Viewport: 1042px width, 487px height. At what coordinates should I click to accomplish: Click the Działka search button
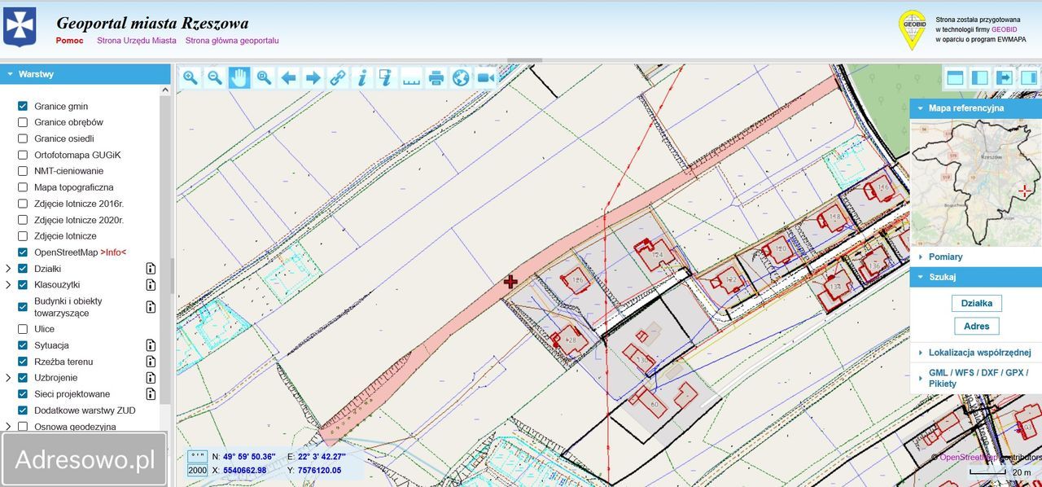pyautogui.click(x=976, y=303)
